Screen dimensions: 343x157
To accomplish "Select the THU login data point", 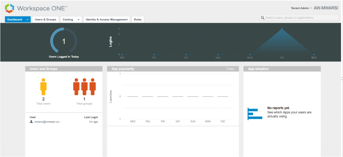I will point(122,54).
